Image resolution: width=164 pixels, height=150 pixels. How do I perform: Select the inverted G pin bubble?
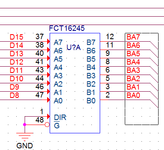click(47, 125)
